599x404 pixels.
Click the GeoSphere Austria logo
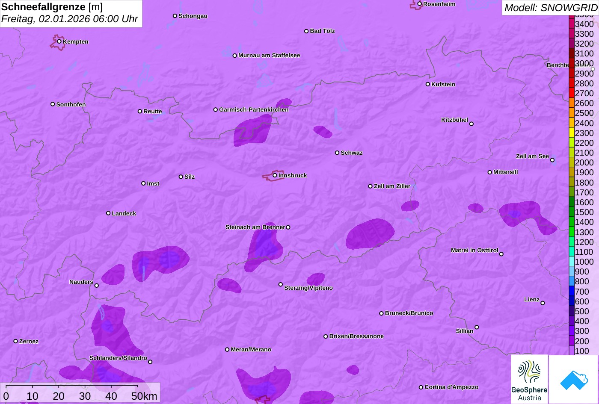click(x=529, y=379)
